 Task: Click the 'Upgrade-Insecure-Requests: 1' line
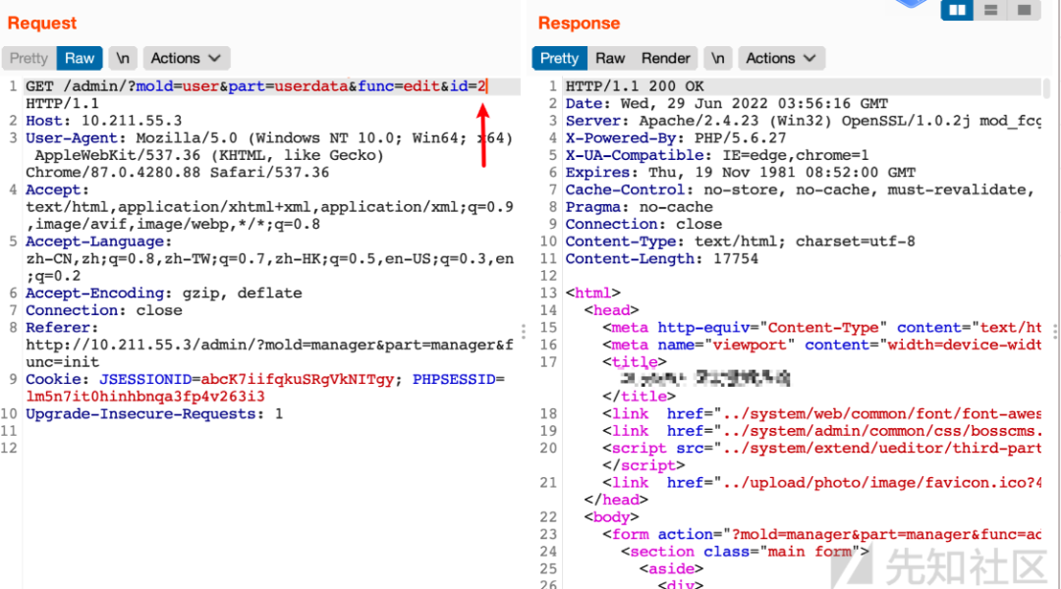pos(154,414)
